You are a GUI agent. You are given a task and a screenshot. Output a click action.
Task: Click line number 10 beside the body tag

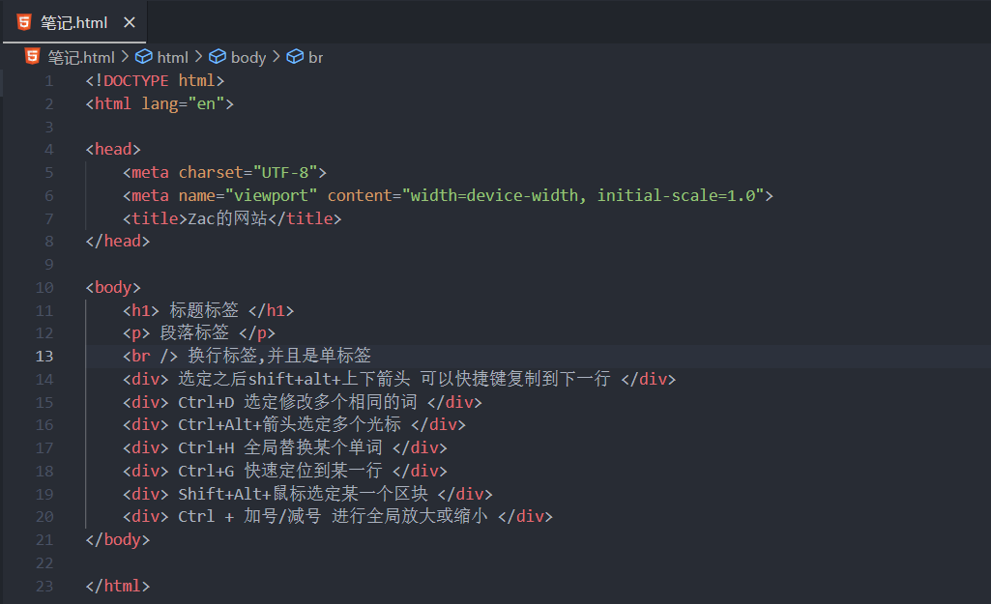pos(44,287)
